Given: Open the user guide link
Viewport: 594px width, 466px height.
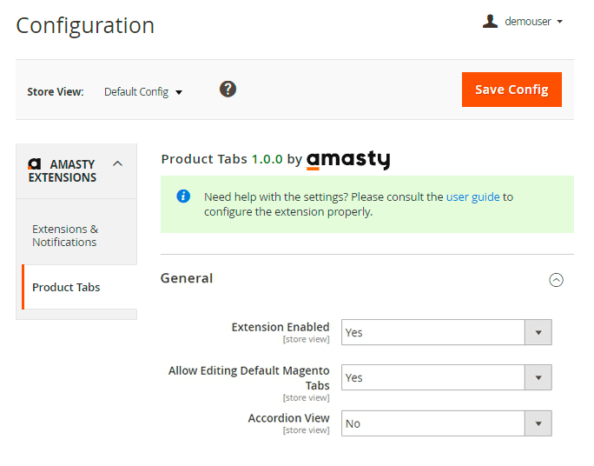Looking at the screenshot, I should 472,196.
